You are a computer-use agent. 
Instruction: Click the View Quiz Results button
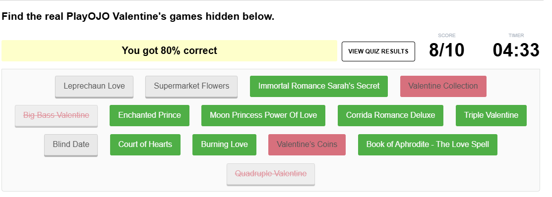(378, 51)
